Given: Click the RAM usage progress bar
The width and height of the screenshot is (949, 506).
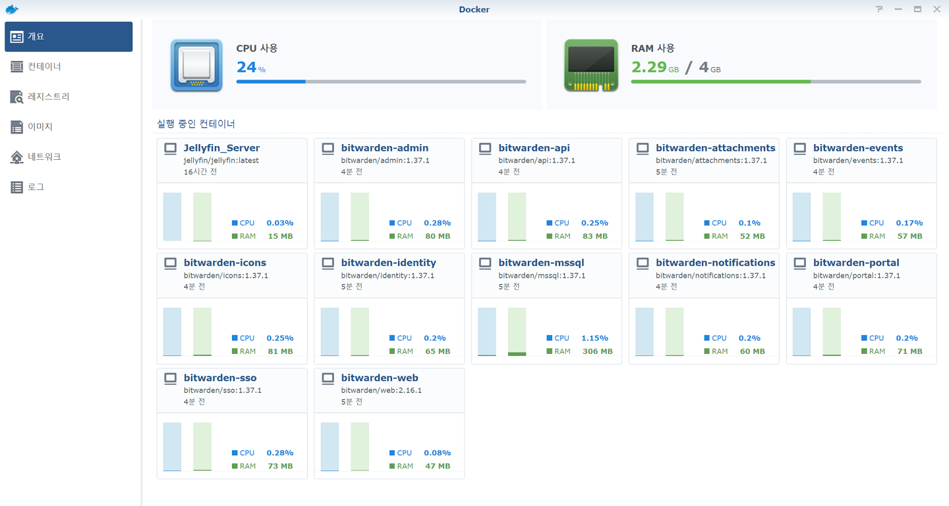Looking at the screenshot, I should point(776,82).
